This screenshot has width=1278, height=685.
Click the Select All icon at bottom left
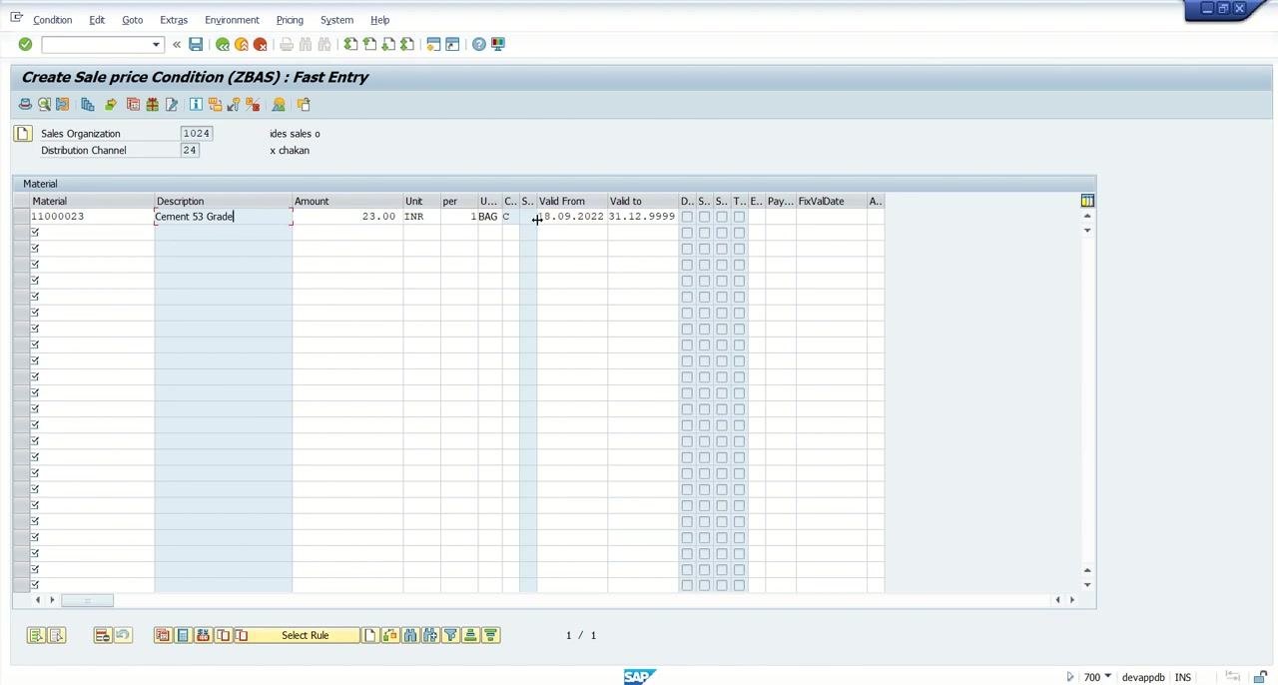click(x=36, y=635)
